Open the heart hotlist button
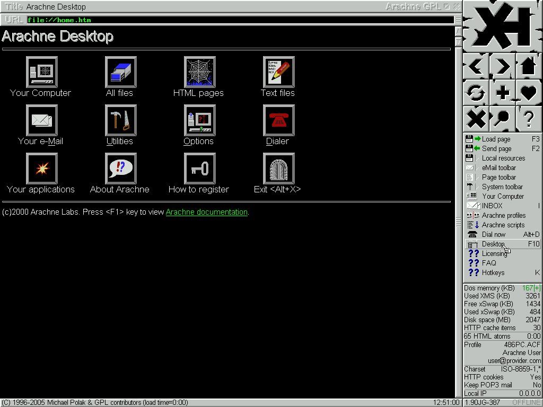Image resolution: width=543 pixels, height=407 pixels. [x=529, y=92]
